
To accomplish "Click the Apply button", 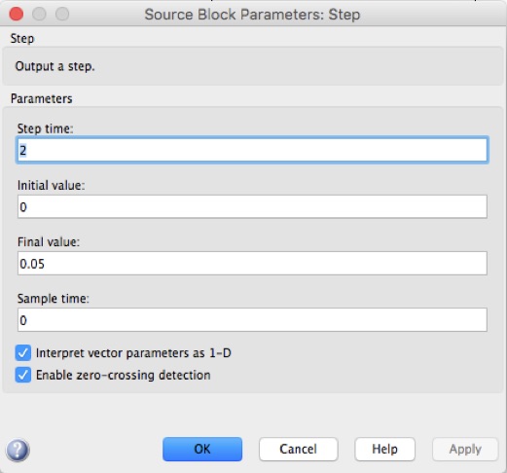I will click(x=465, y=449).
